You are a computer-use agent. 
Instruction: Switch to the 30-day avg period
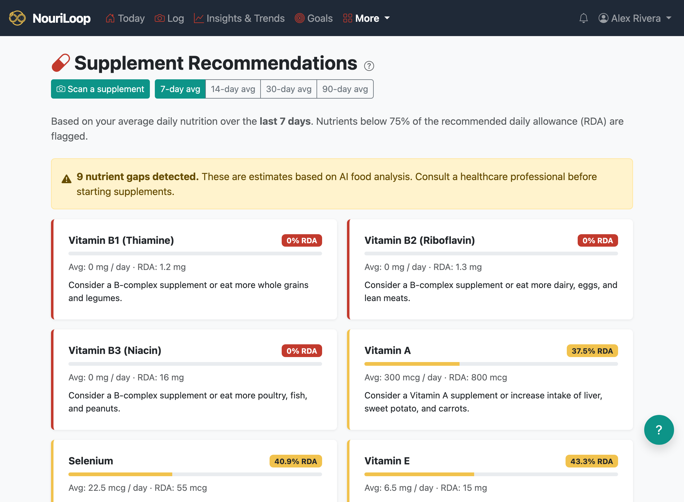(x=289, y=89)
